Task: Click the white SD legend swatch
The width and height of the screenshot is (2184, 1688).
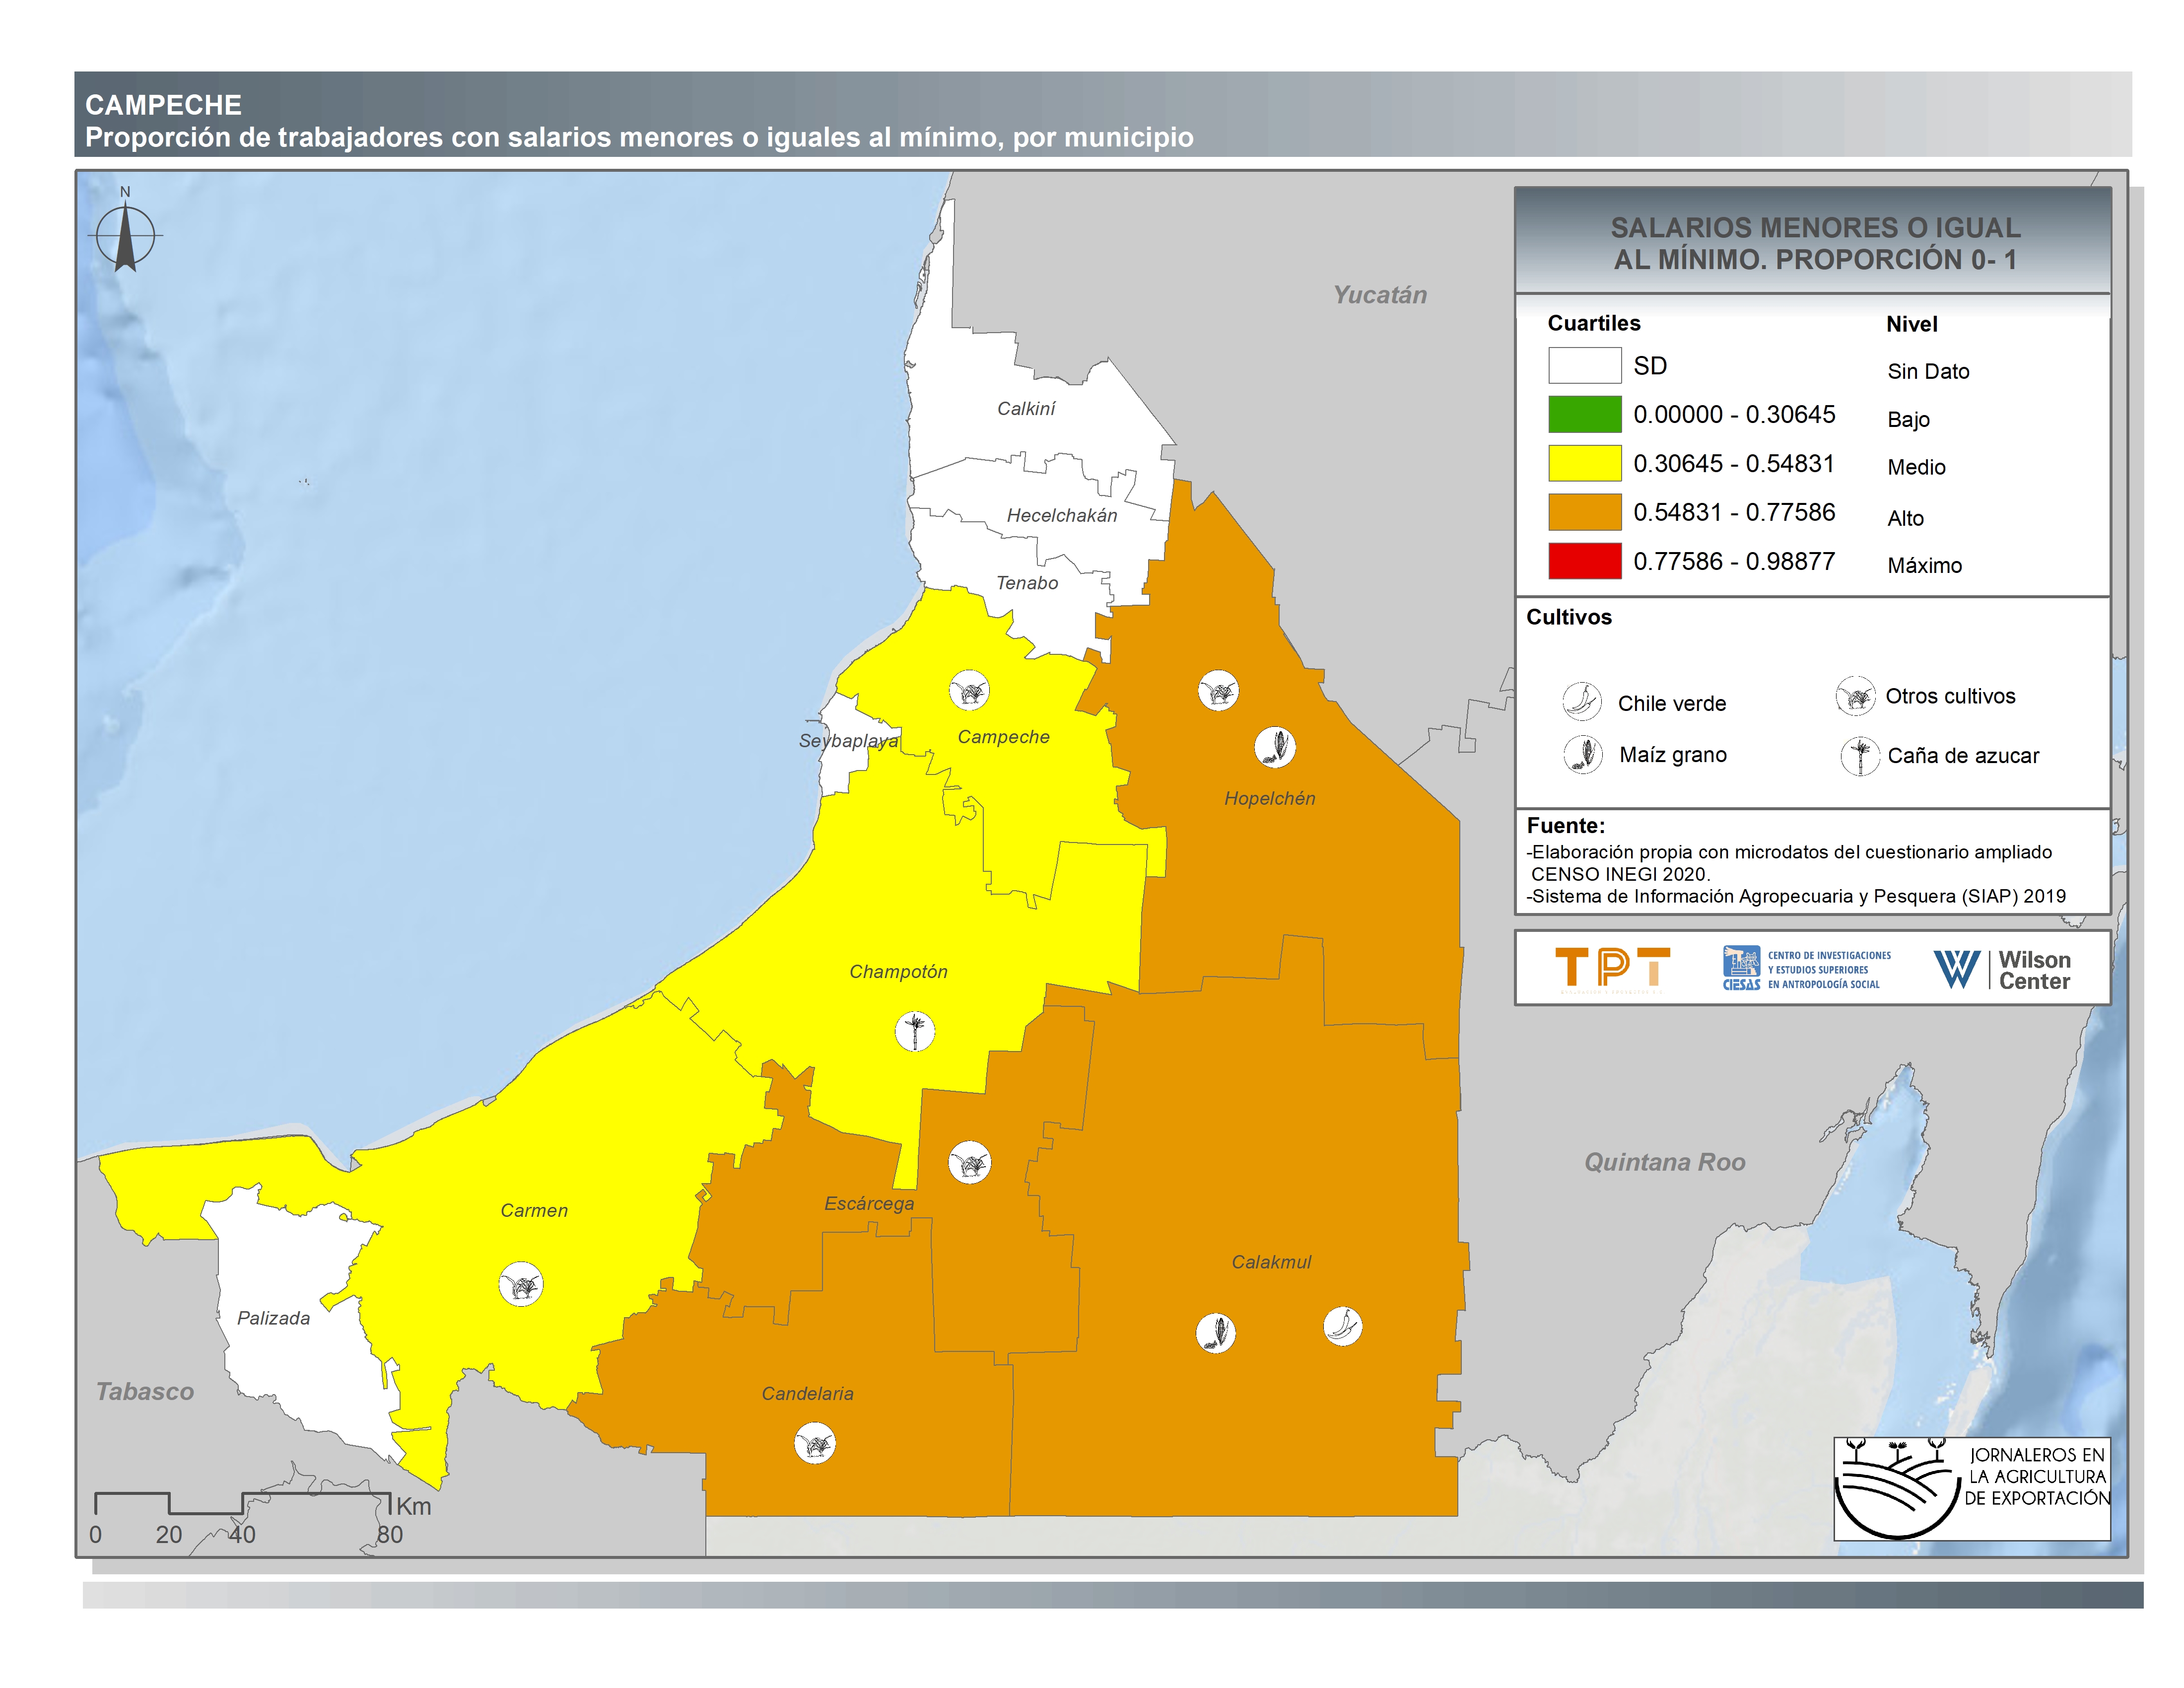Action: pos(1584,365)
